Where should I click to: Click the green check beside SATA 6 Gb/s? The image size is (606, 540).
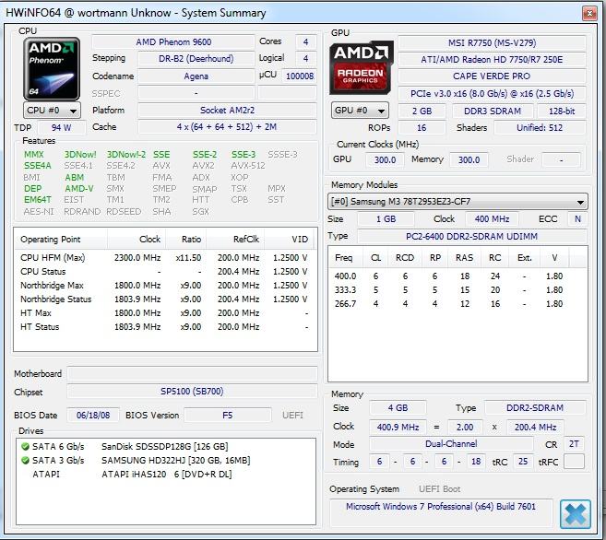pos(25,447)
